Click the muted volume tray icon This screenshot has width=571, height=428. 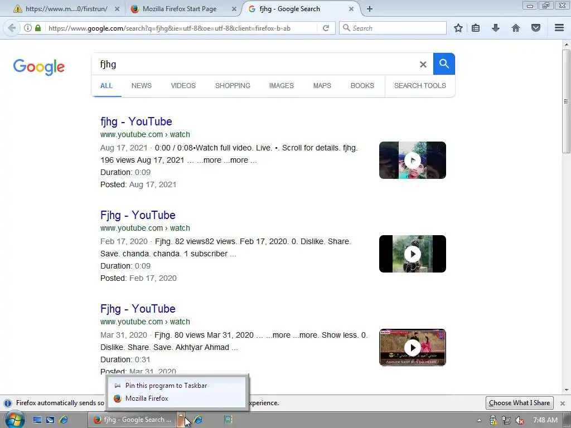point(520,420)
